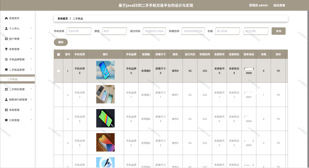Click the 卖家管理 sidebar icon

[6, 49]
